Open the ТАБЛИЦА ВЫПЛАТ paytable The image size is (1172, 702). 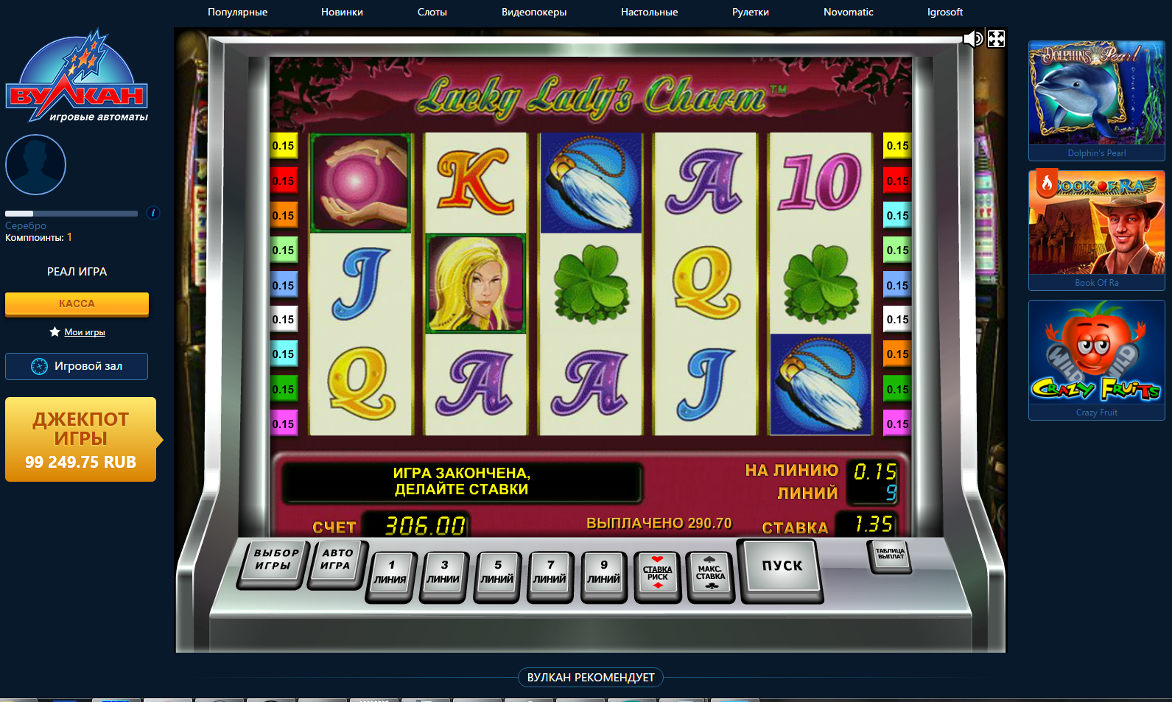point(890,556)
